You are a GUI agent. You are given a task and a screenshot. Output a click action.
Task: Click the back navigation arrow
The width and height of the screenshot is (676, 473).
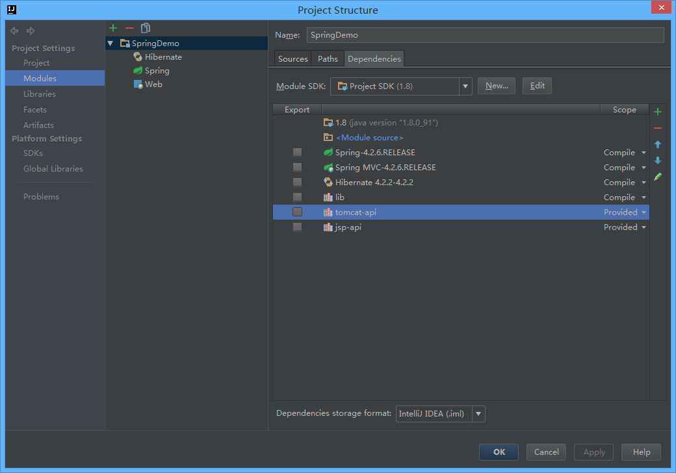click(x=14, y=31)
